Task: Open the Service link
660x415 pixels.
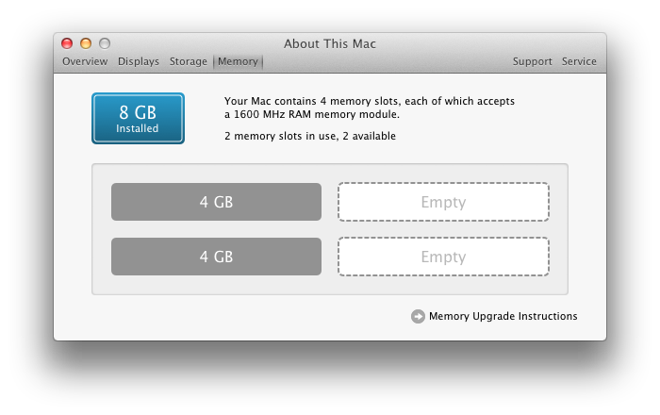Action: tap(579, 61)
